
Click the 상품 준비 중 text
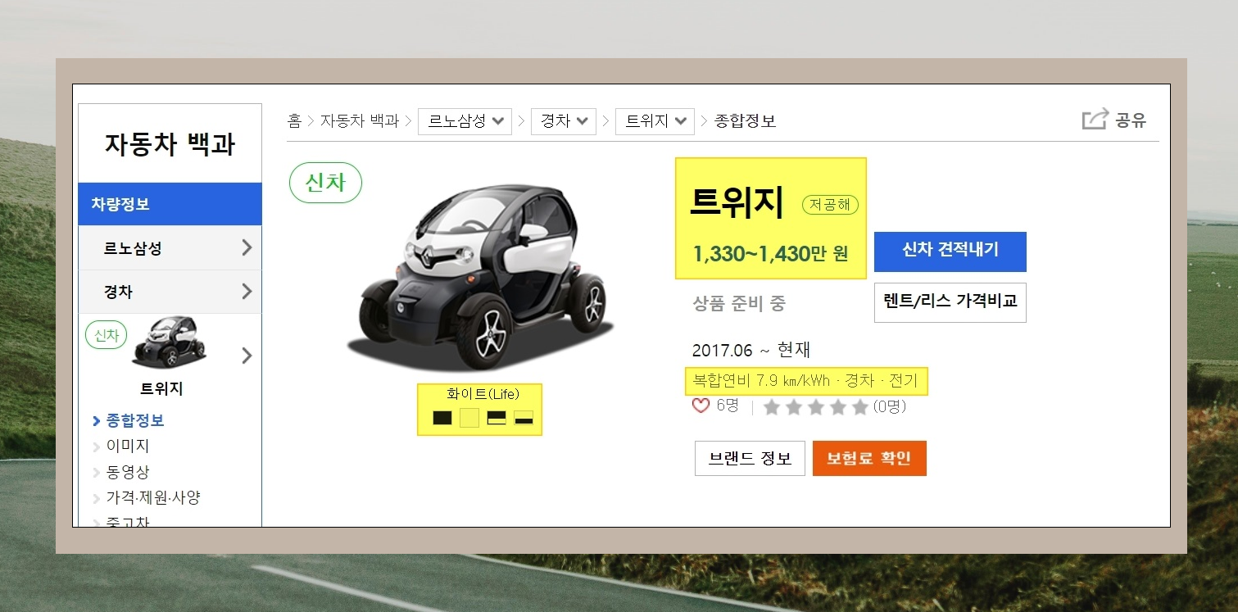tap(739, 304)
